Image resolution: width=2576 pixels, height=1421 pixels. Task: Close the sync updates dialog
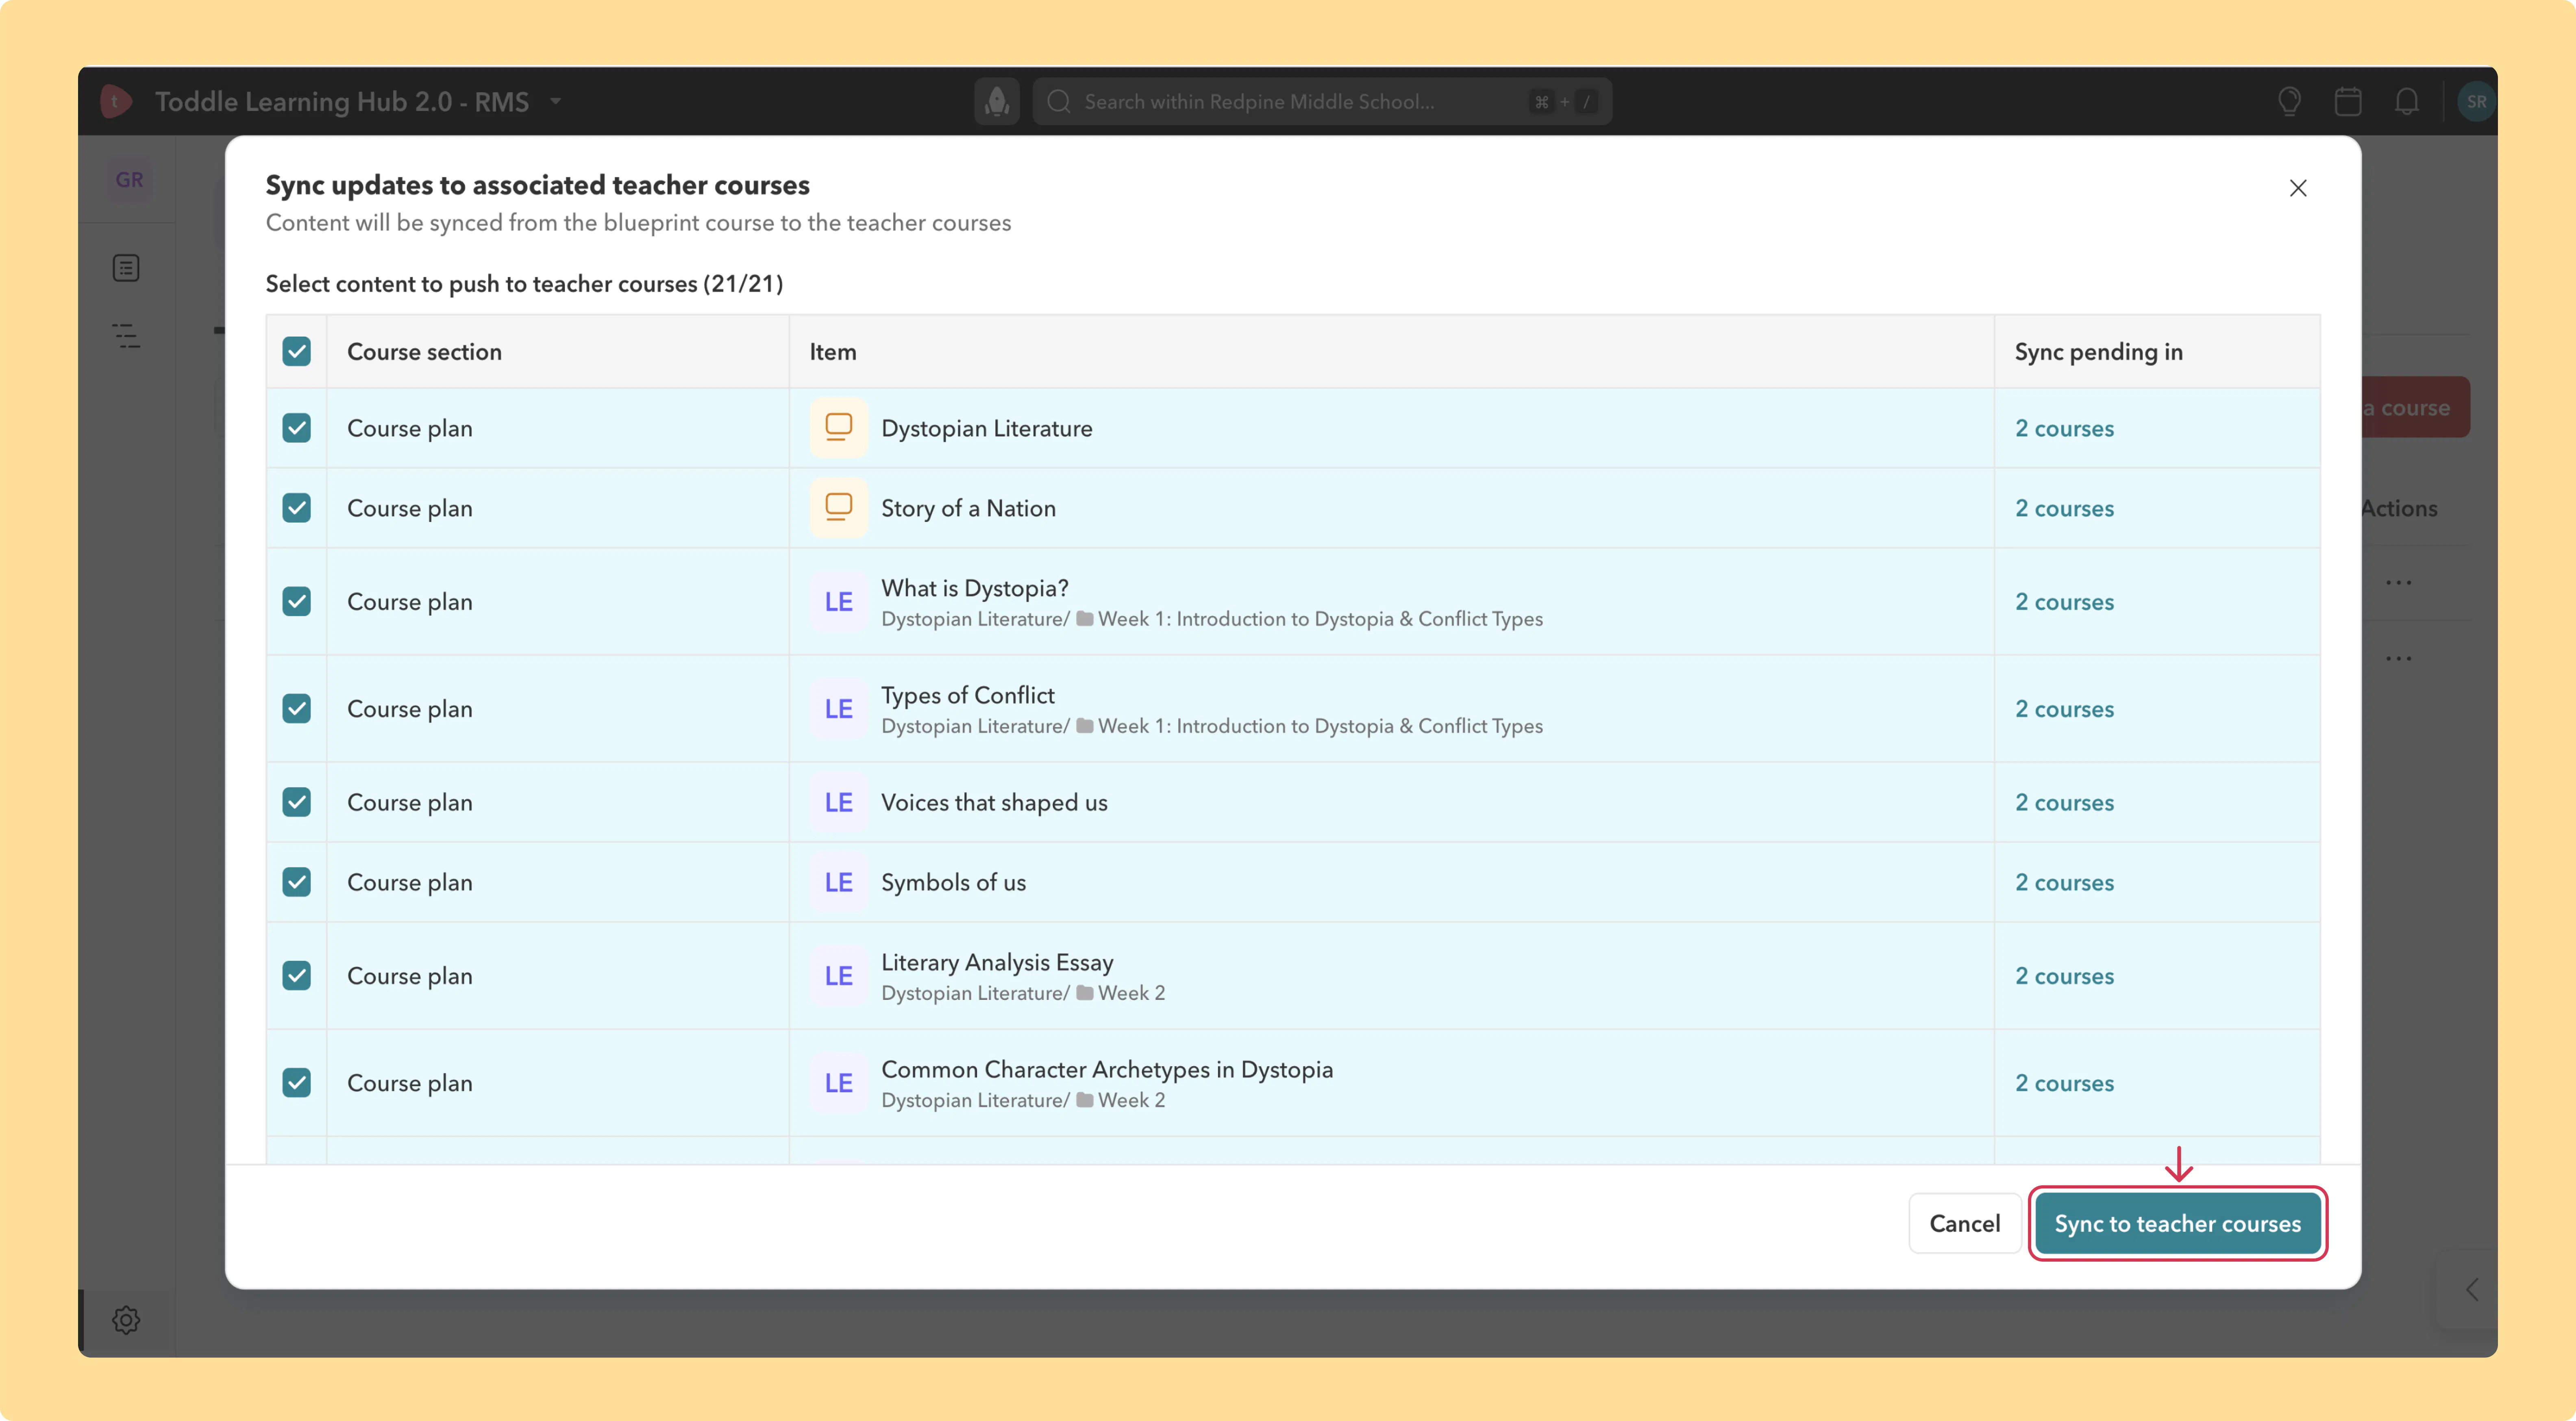click(2298, 188)
